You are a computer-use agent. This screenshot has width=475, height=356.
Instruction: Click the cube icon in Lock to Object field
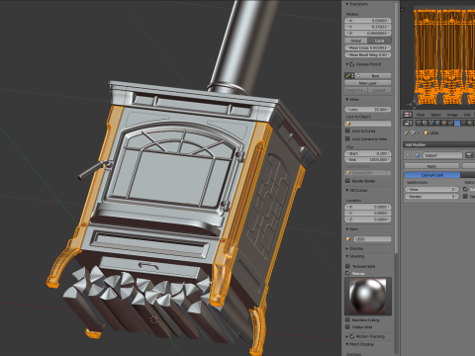tap(348, 124)
